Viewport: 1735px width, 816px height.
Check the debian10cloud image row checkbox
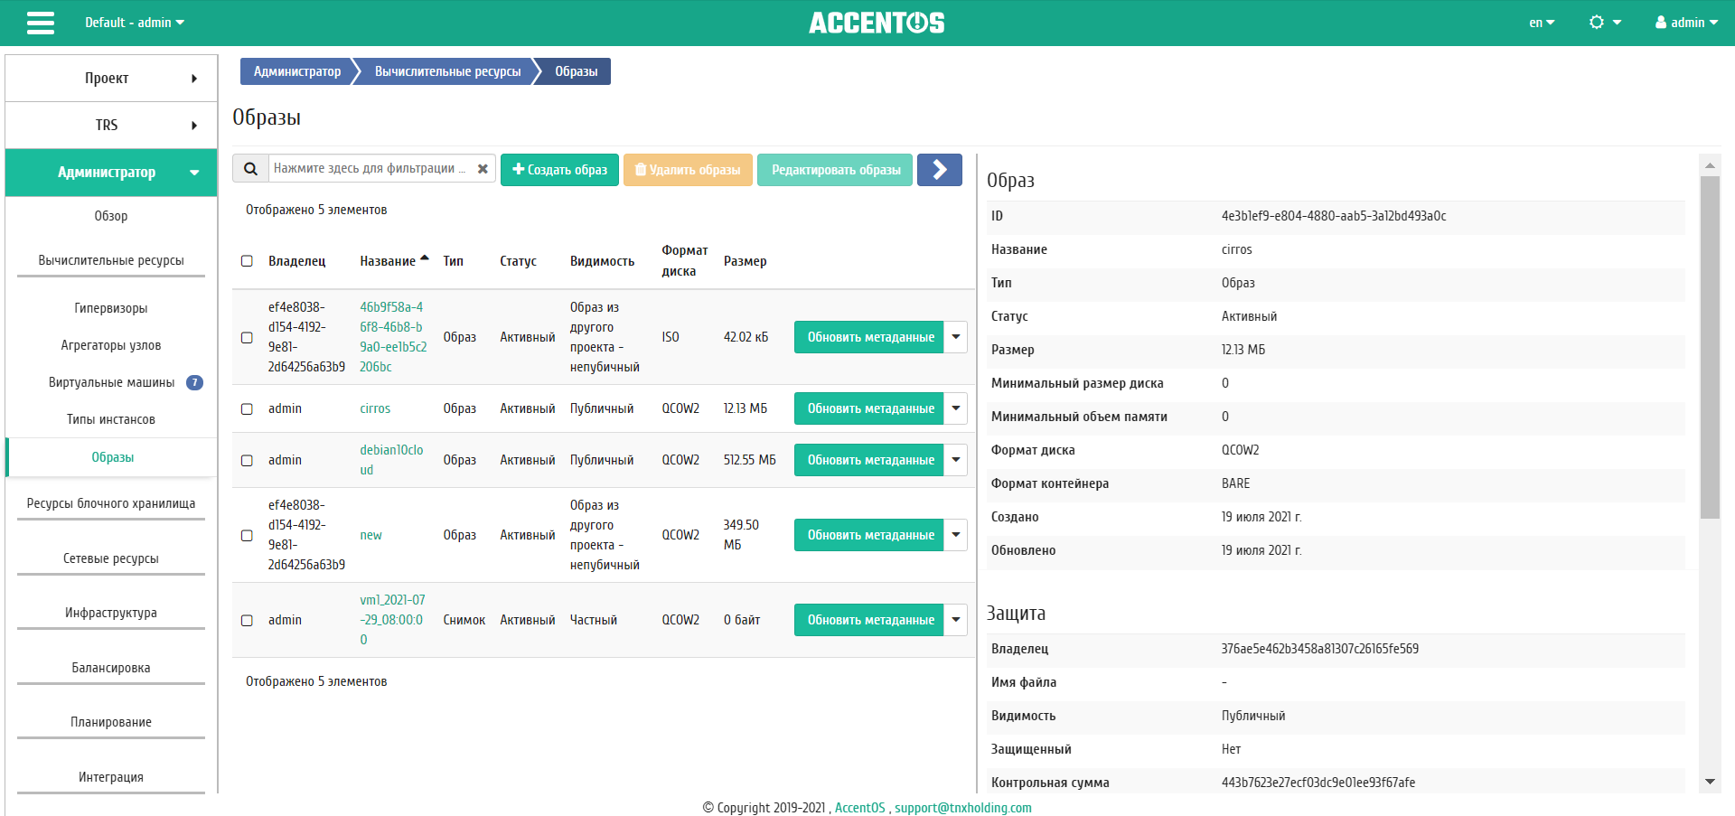(x=247, y=460)
